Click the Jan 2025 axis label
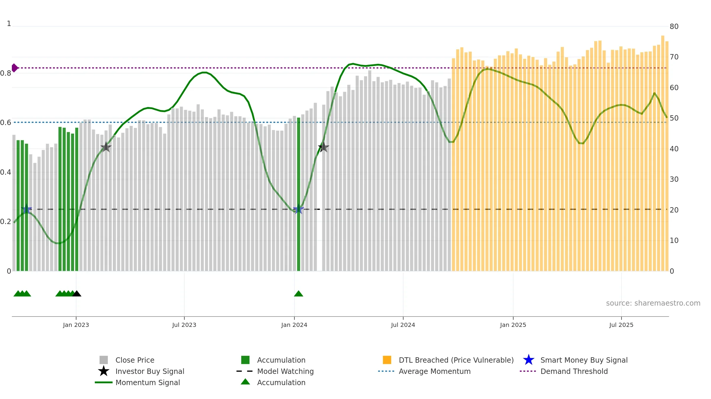The height and width of the screenshot is (399, 711). coord(513,325)
